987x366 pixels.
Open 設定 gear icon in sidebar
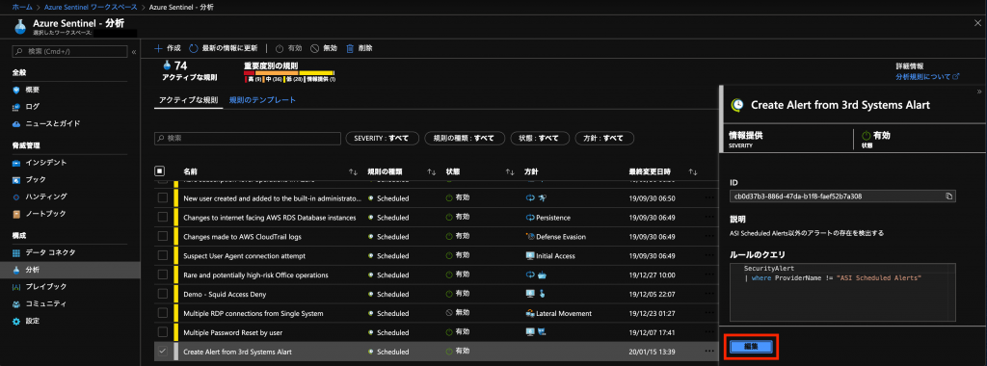(x=17, y=321)
